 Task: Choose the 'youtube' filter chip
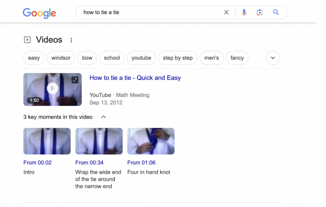click(141, 58)
